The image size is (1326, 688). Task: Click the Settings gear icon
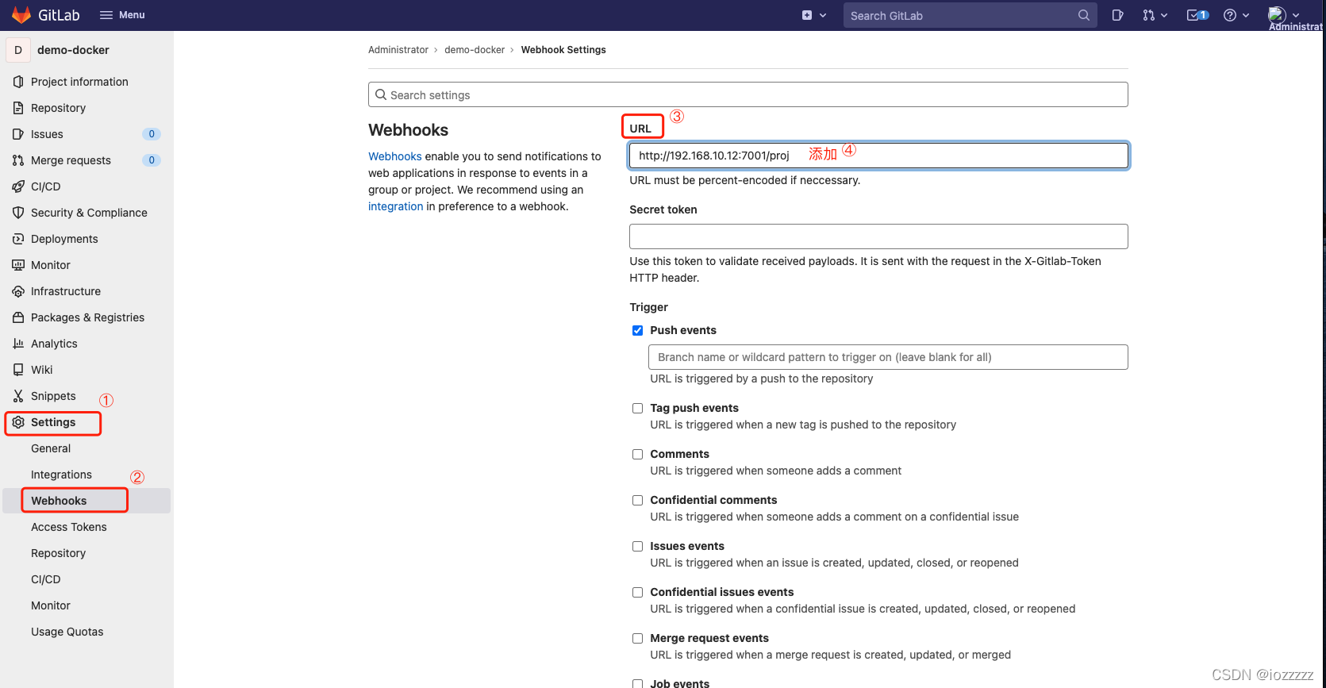click(18, 422)
